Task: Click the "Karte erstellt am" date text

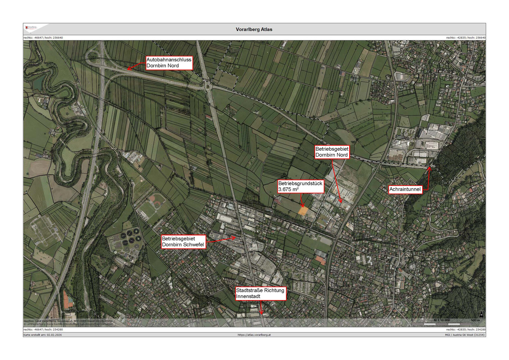Action: pyautogui.click(x=43, y=335)
